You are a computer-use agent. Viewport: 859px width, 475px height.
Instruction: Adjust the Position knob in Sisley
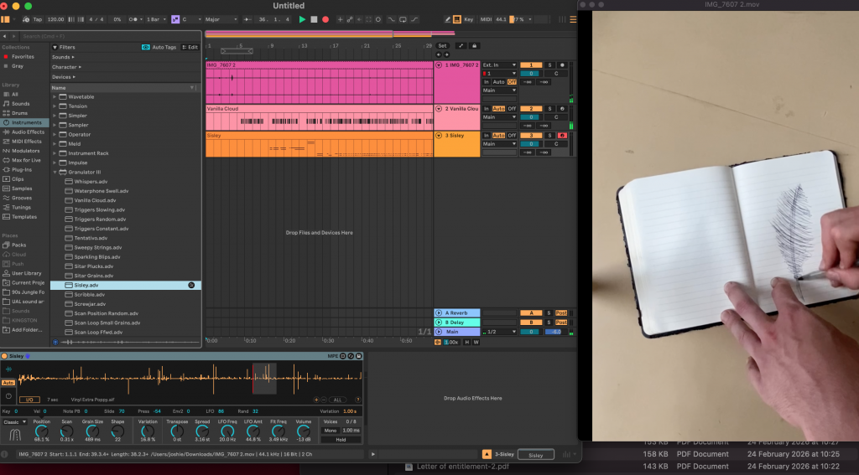point(42,431)
